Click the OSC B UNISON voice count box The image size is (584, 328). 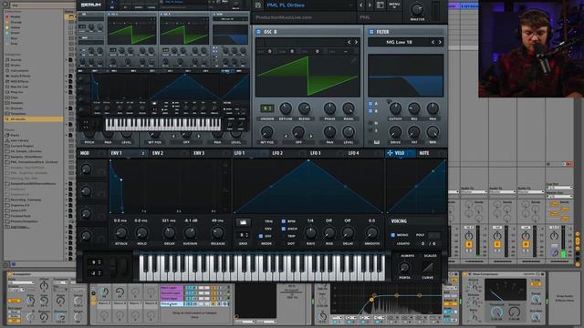coord(266,108)
